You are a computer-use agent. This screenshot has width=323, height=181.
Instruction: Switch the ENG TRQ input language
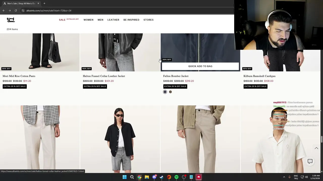click(x=296, y=177)
